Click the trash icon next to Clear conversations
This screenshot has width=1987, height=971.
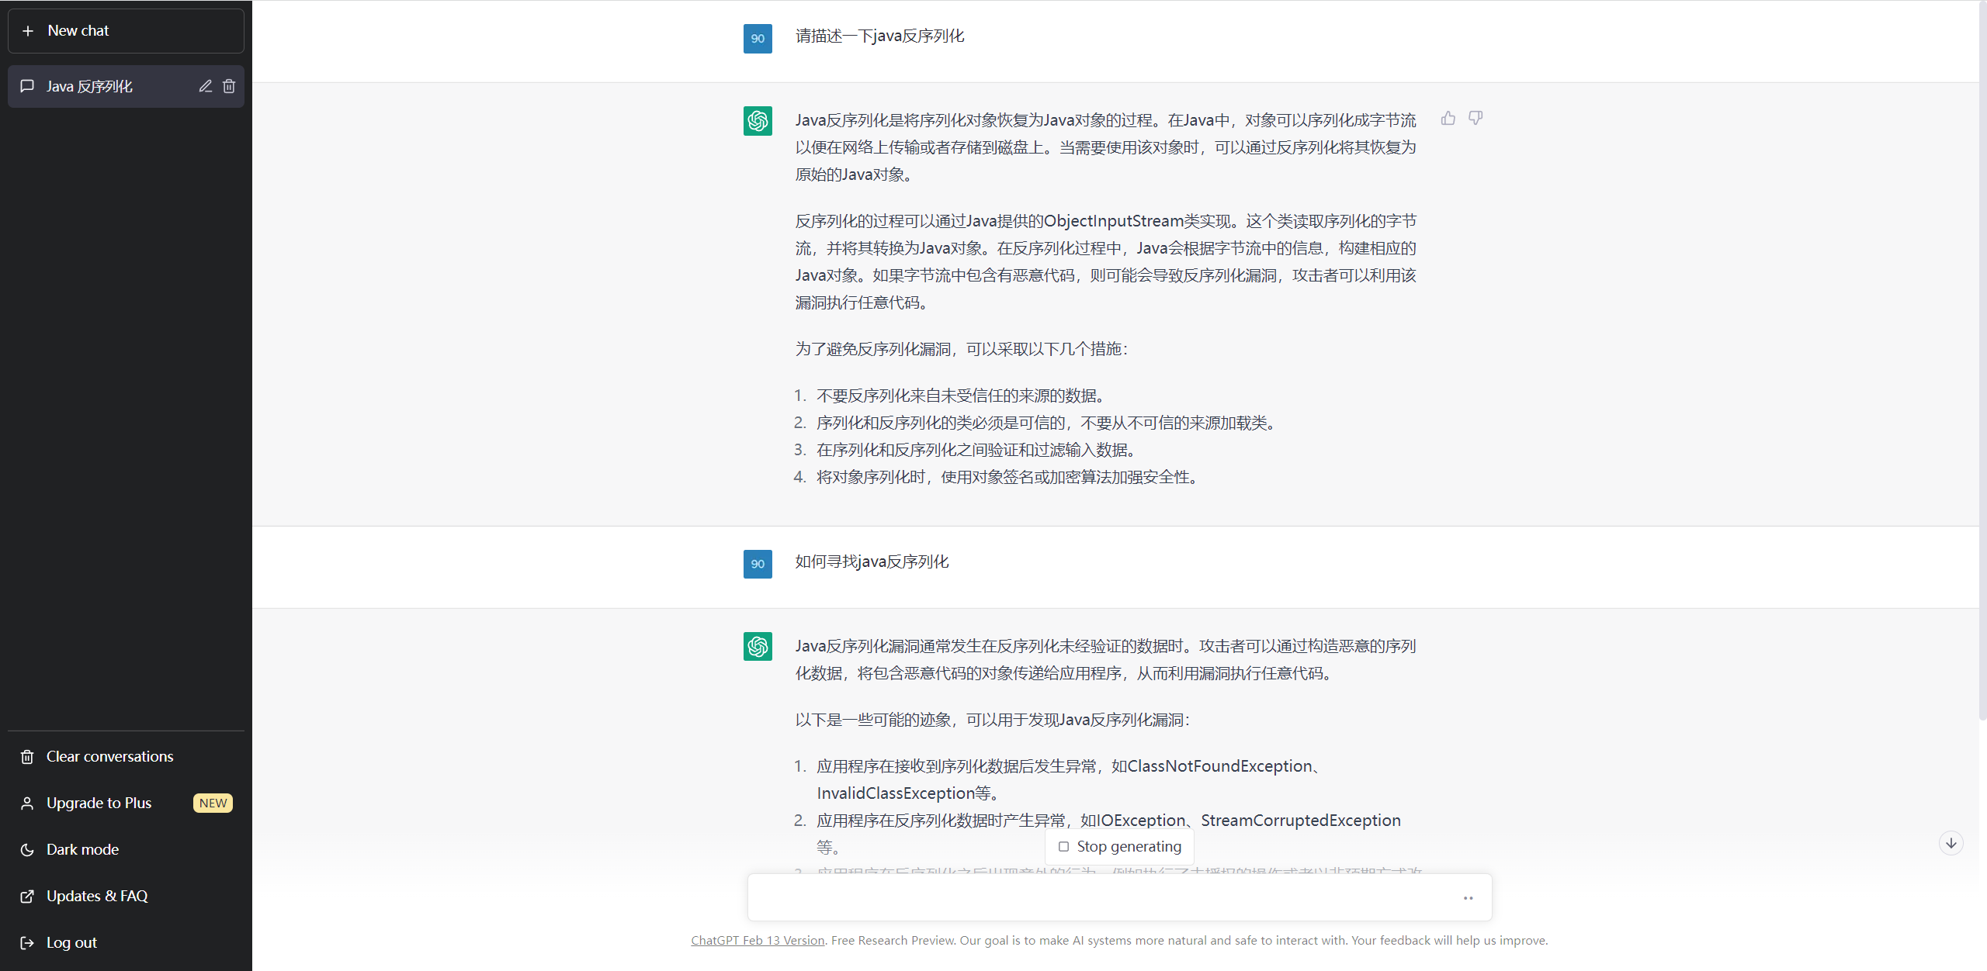click(27, 756)
